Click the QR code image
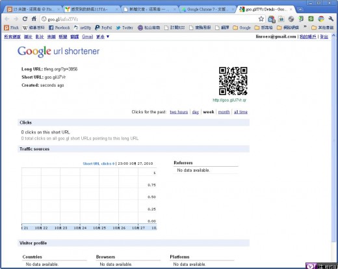The image size is (338, 269). click(x=233, y=81)
